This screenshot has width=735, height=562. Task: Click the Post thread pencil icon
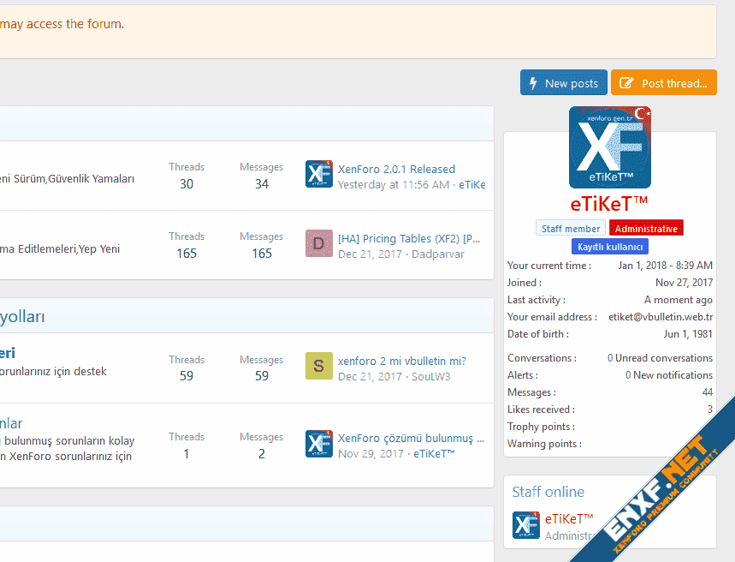(626, 83)
